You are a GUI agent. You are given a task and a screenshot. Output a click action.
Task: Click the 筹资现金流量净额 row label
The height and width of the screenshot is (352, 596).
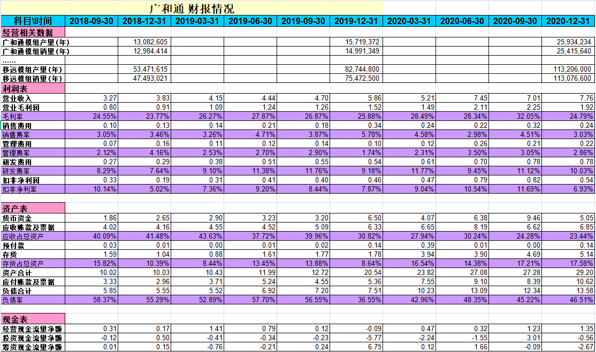(x=33, y=347)
